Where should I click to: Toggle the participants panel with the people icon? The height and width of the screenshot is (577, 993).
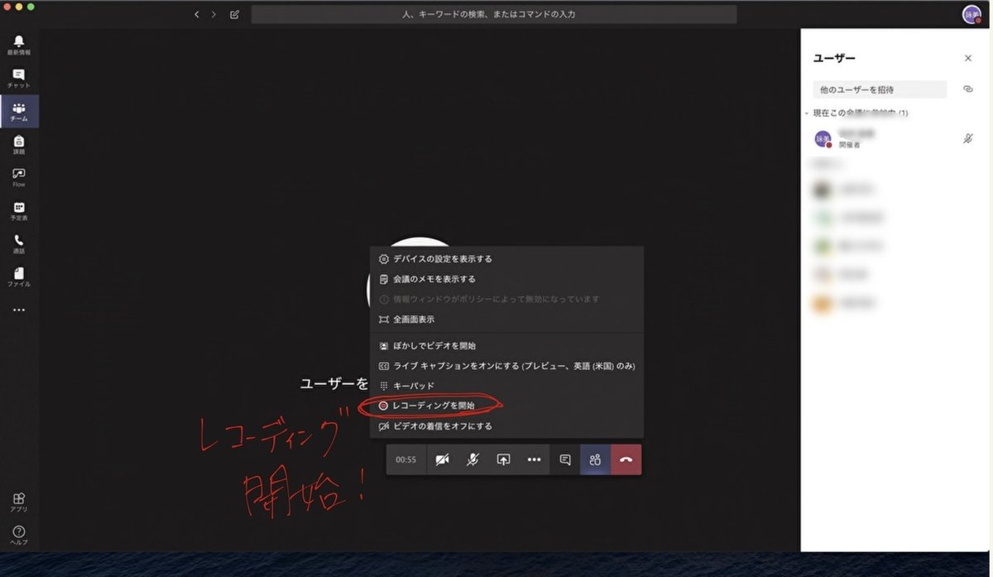click(595, 459)
